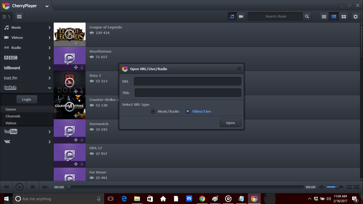Viewport: 363px width, 204px height.
Task: Select Video/Live URL type
Action: click(198, 111)
